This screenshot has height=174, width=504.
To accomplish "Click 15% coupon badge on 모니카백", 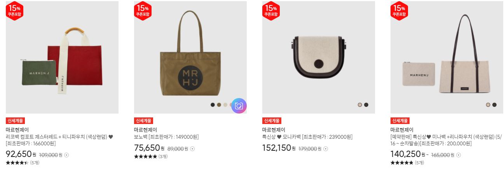I will tap(271, 10).
